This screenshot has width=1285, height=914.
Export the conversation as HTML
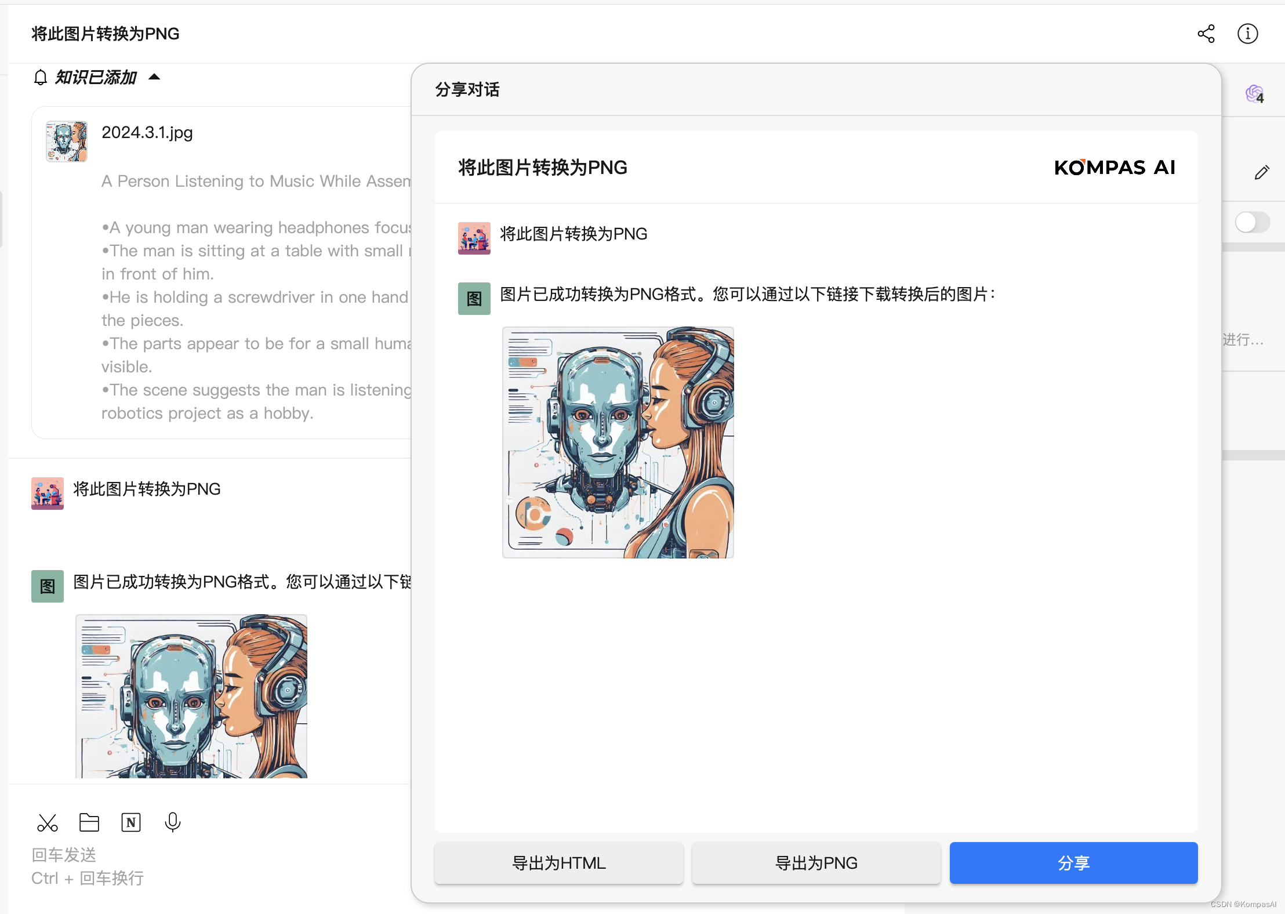pos(558,863)
